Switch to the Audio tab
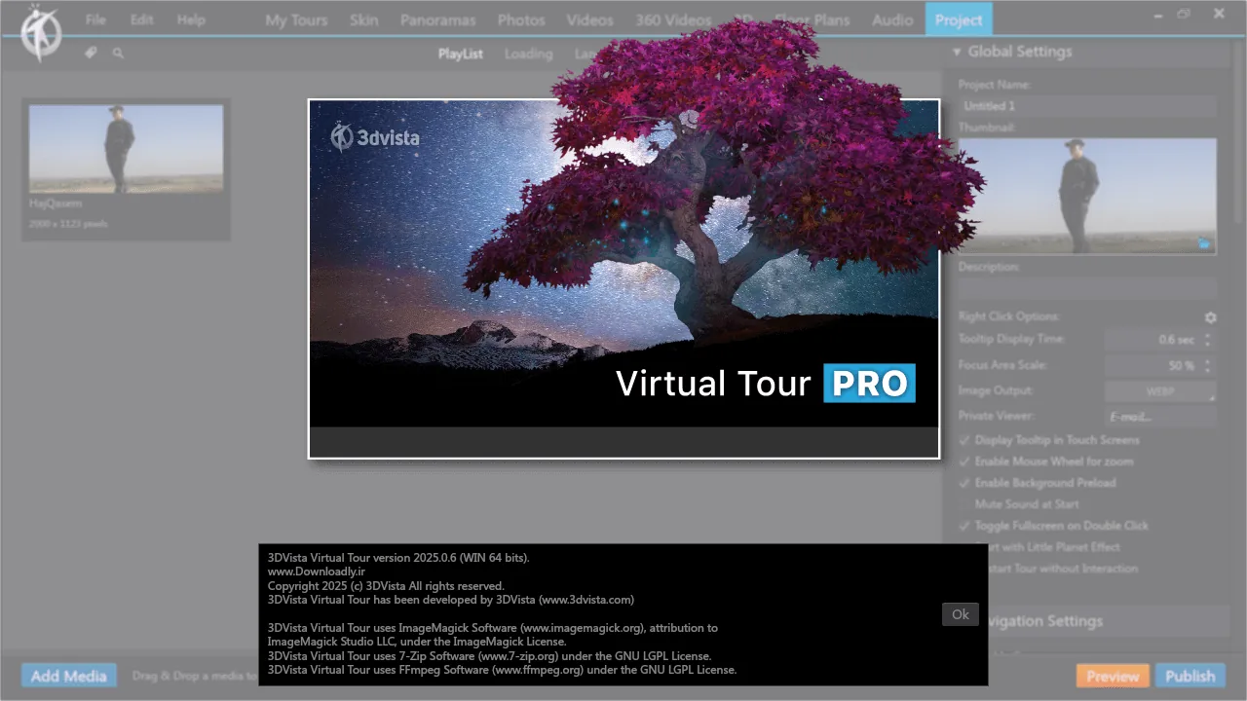 coord(892,19)
